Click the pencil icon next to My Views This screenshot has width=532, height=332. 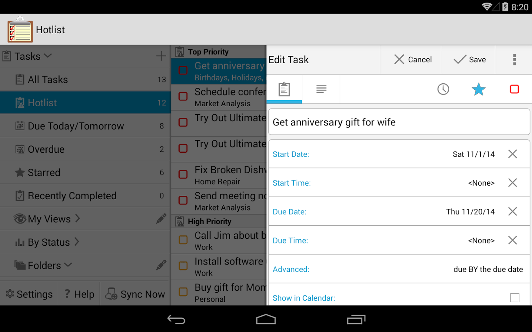pos(161,219)
